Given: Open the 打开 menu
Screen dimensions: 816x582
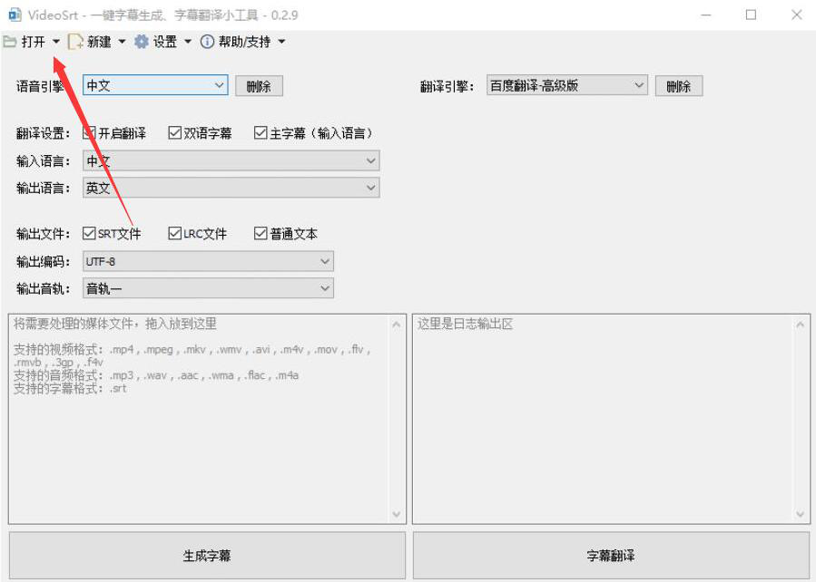Looking at the screenshot, I should pyautogui.click(x=33, y=42).
